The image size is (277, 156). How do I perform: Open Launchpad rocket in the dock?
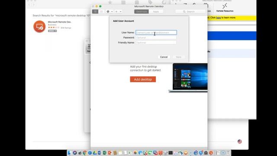click(x=80, y=153)
